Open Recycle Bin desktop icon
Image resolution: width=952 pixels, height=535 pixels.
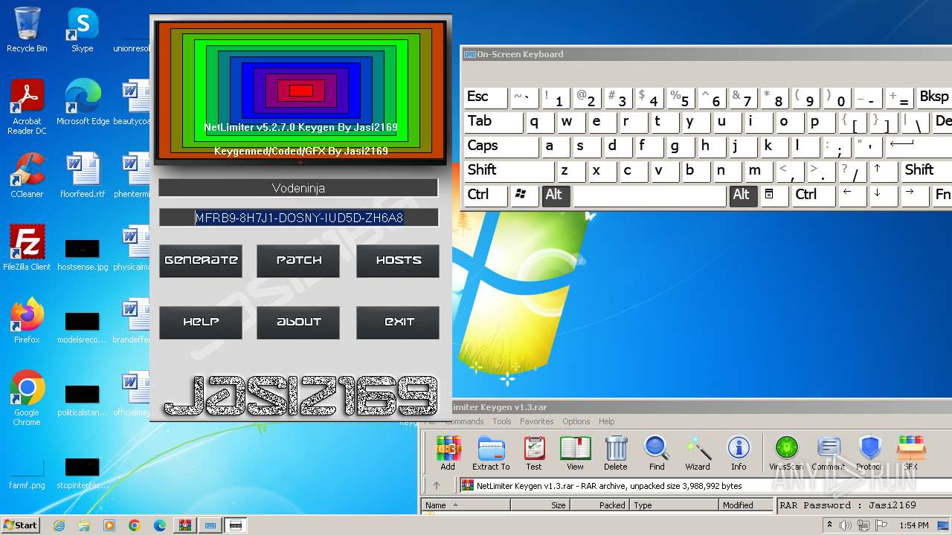27,30
